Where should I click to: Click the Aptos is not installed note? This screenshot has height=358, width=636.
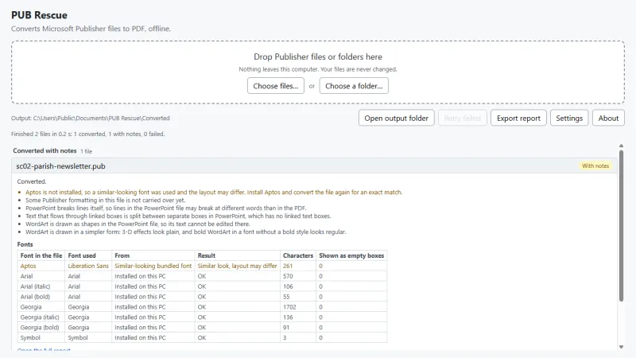214,192
